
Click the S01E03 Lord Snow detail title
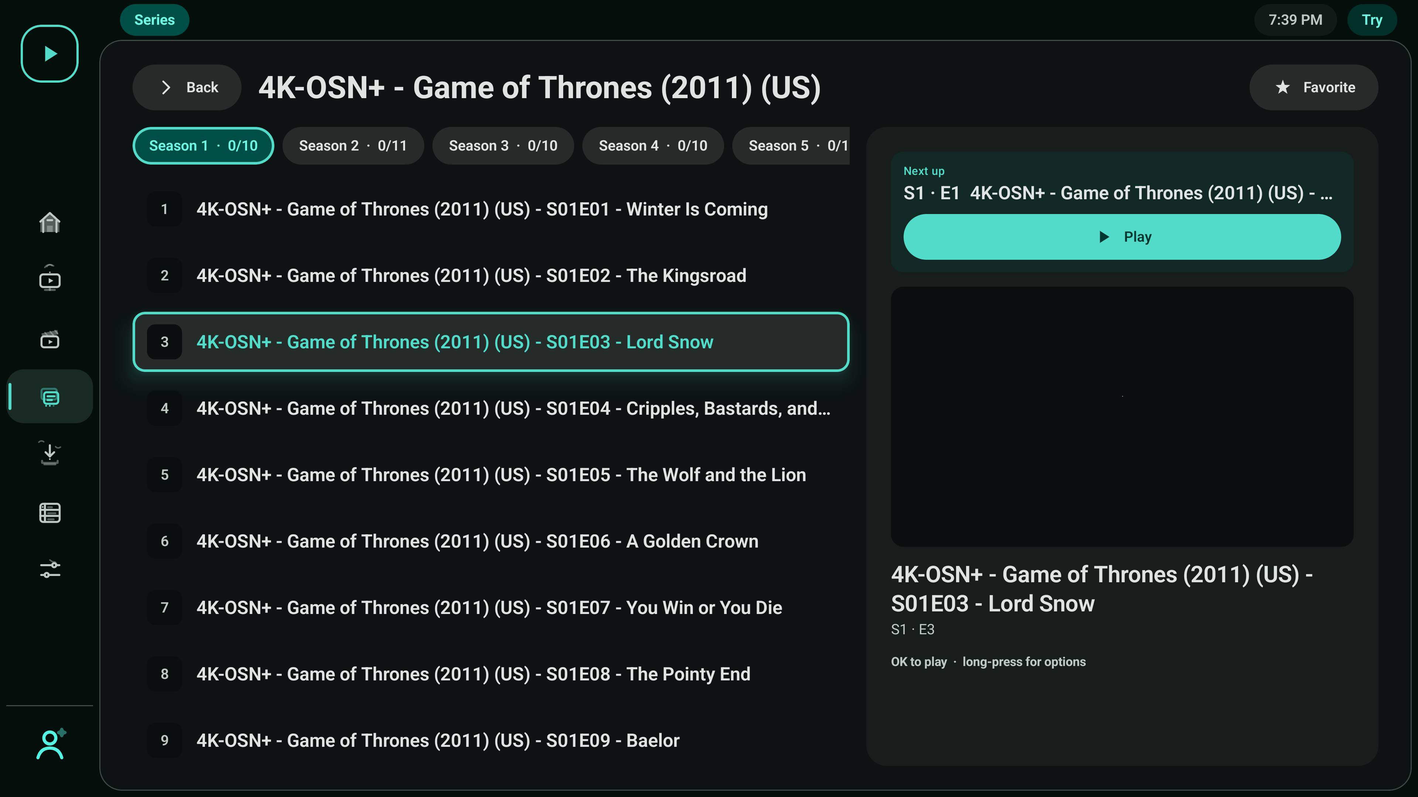point(1102,589)
